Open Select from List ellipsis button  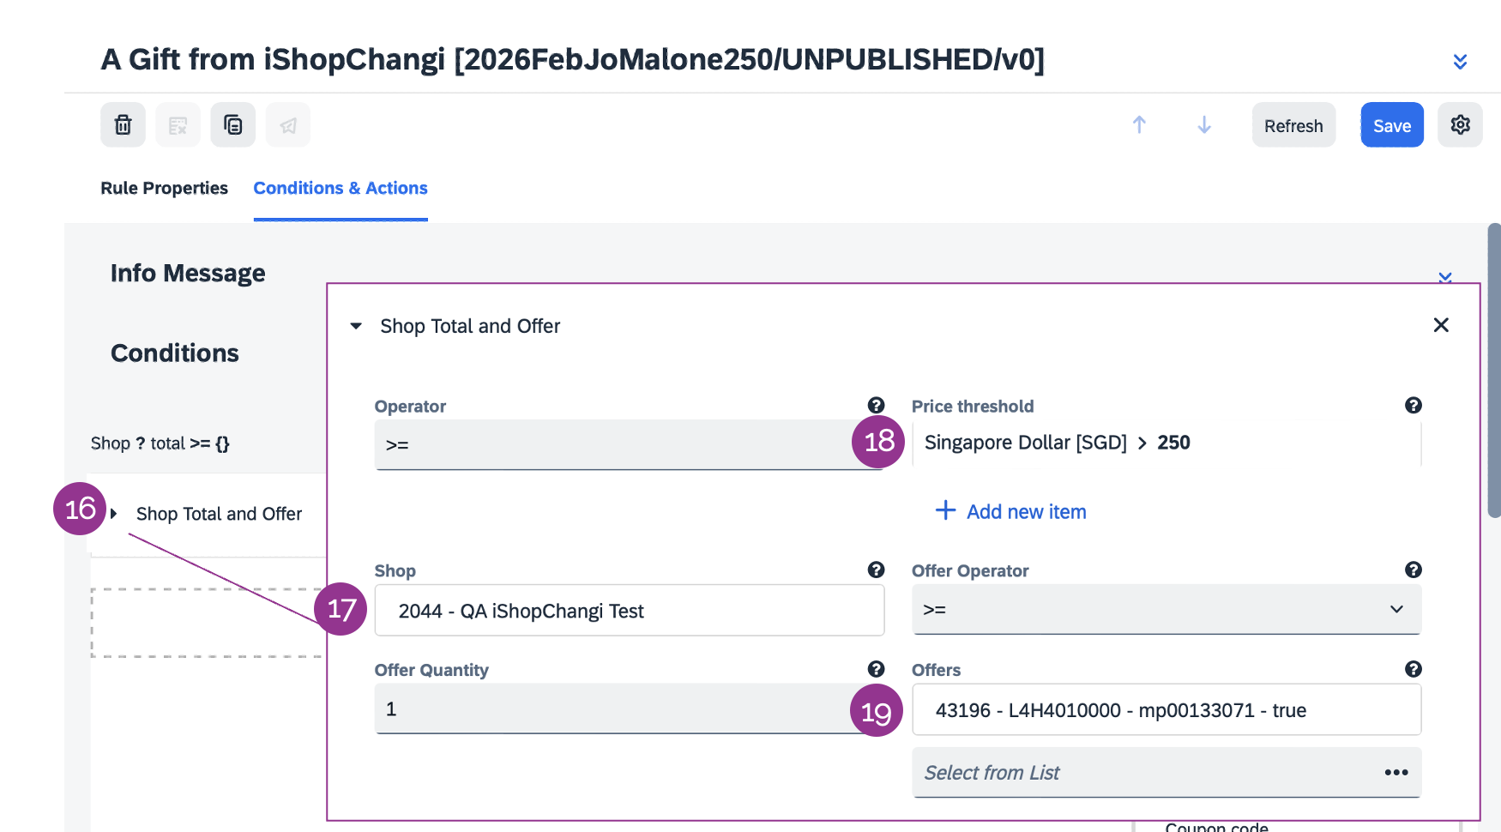coord(1396,773)
